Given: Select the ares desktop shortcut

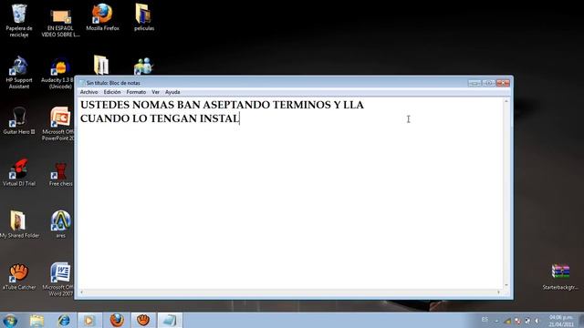Looking at the screenshot, I should 61,224.
